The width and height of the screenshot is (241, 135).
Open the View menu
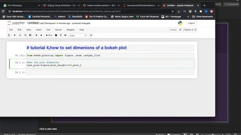tap(29, 30)
